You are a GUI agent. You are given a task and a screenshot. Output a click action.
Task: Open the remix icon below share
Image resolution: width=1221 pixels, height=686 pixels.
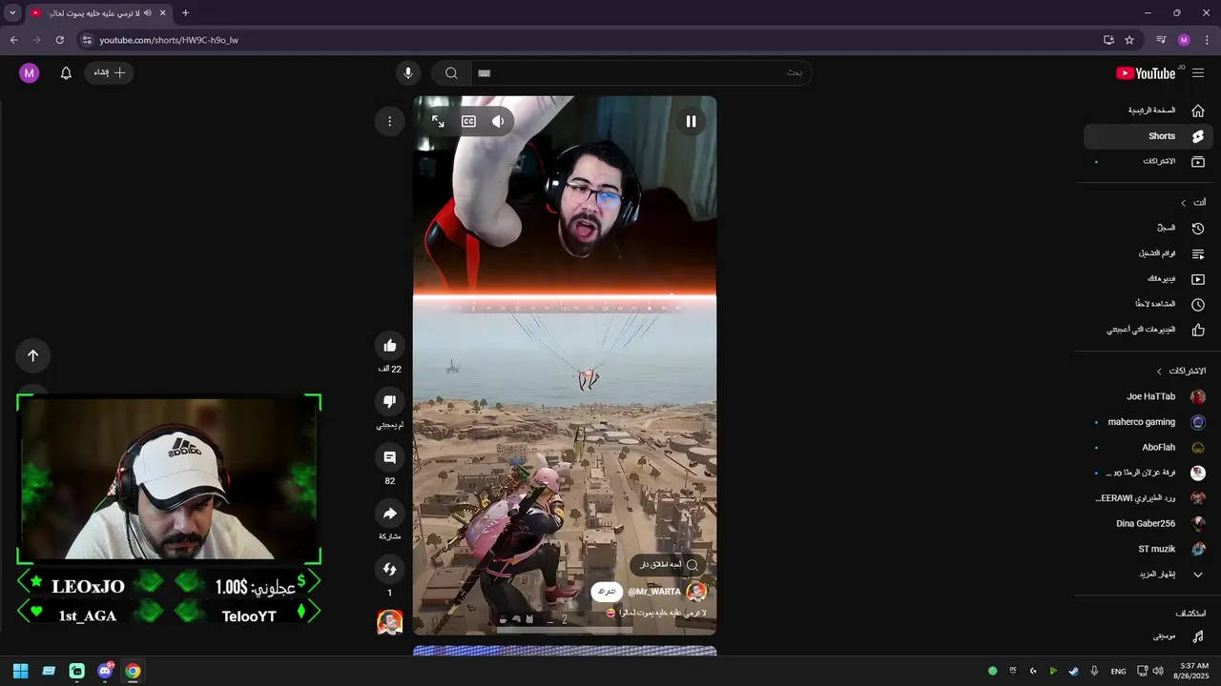[389, 569]
